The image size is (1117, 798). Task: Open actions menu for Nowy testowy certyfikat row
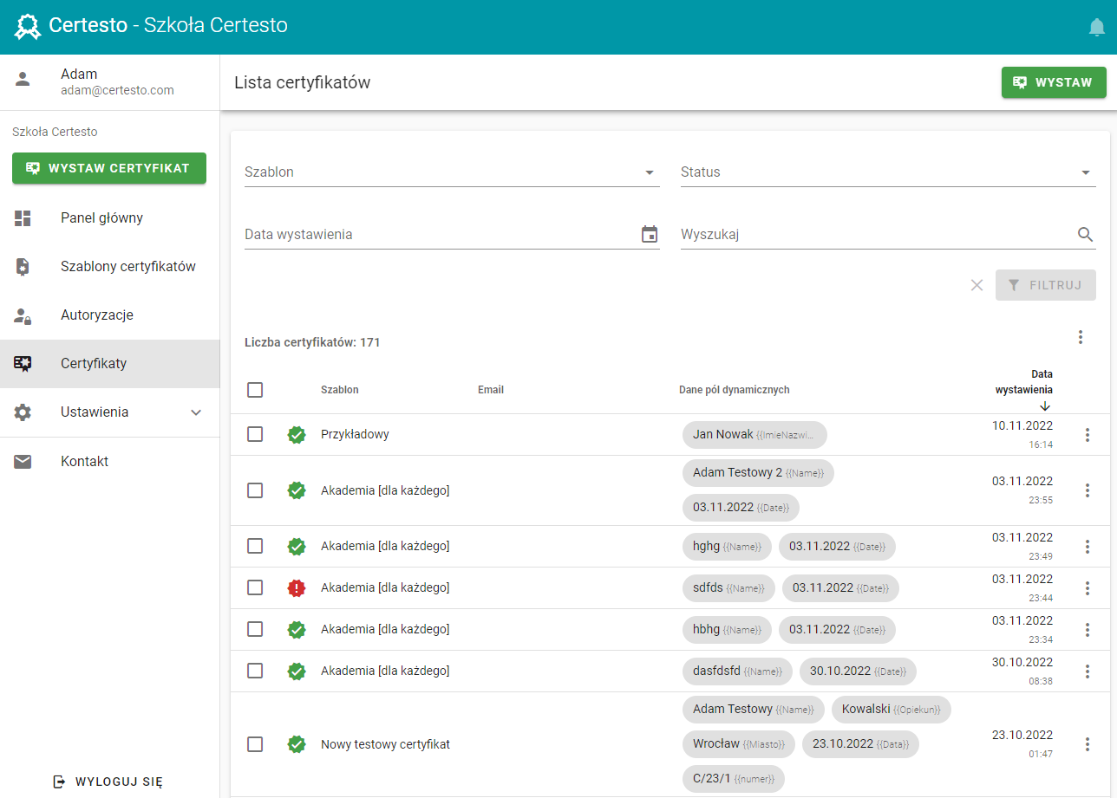1088,744
